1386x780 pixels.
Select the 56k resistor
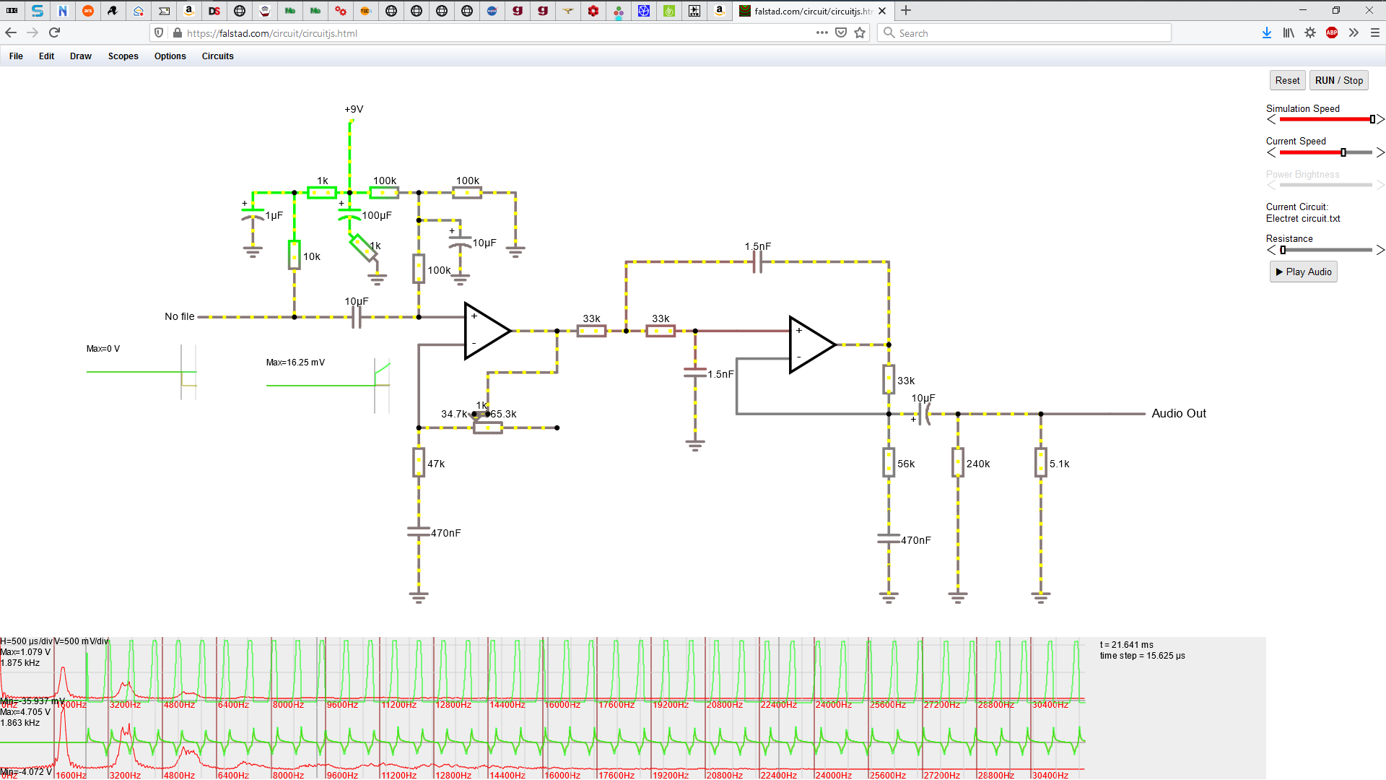tap(889, 462)
